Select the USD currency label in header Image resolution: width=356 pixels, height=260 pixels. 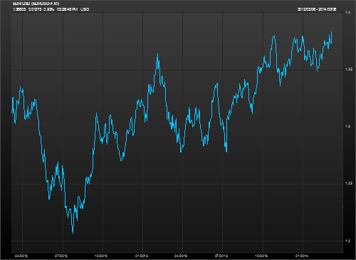click(x=85, y=9)
